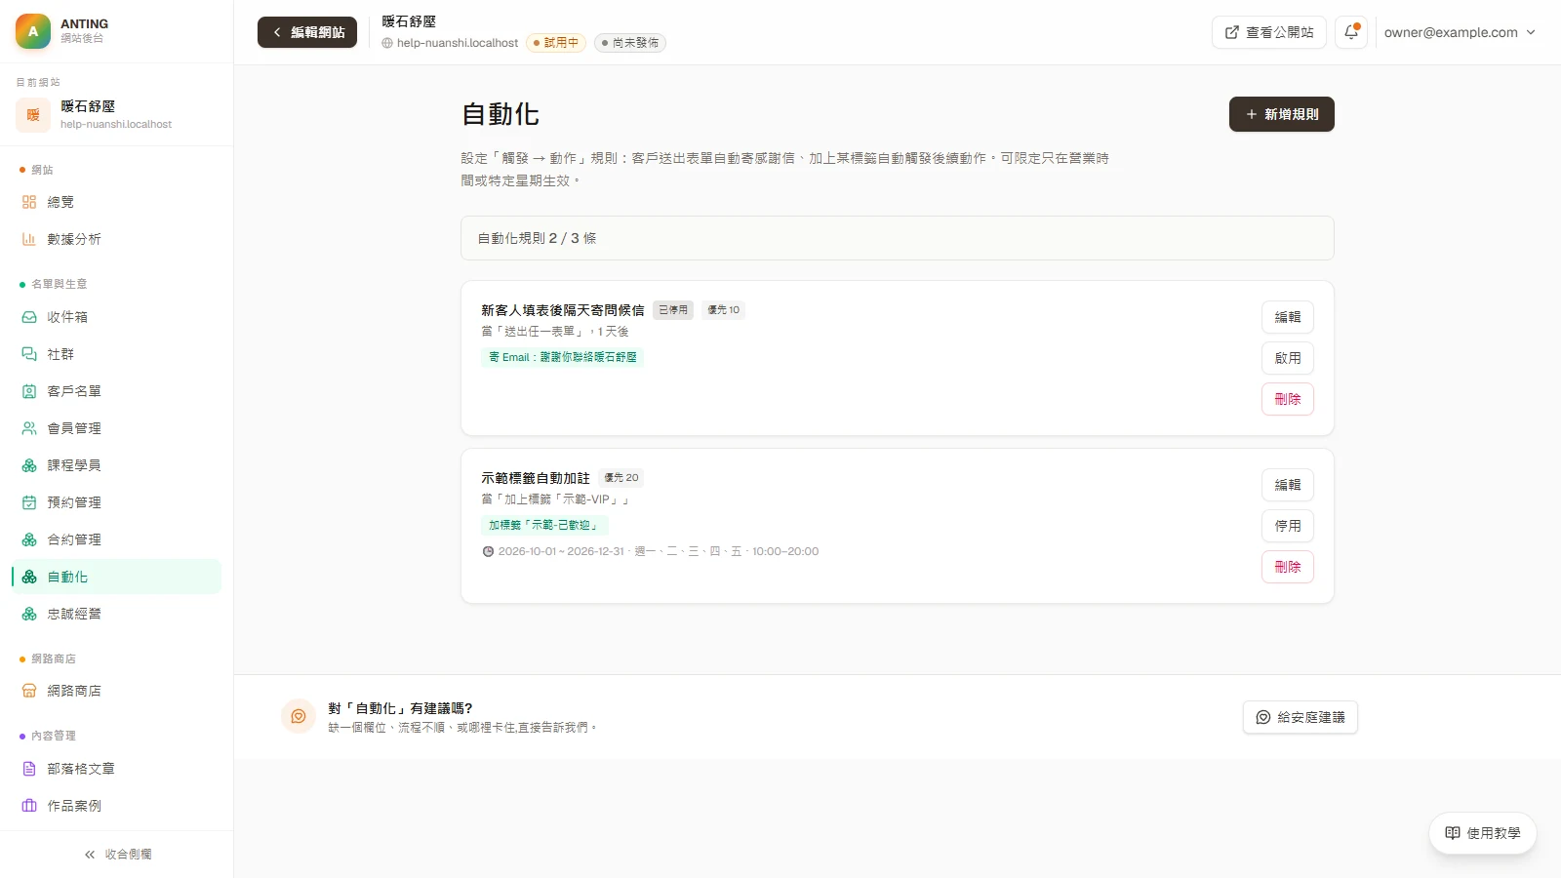
Task: Click the 加標籤「示範-已歡迎」 action tag
Action: [544, 525]
